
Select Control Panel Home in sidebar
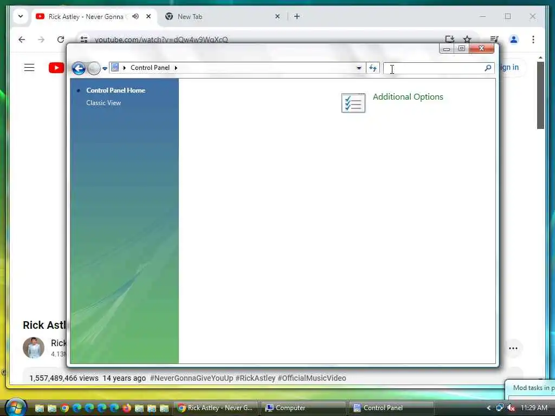[x=116, y=90]
